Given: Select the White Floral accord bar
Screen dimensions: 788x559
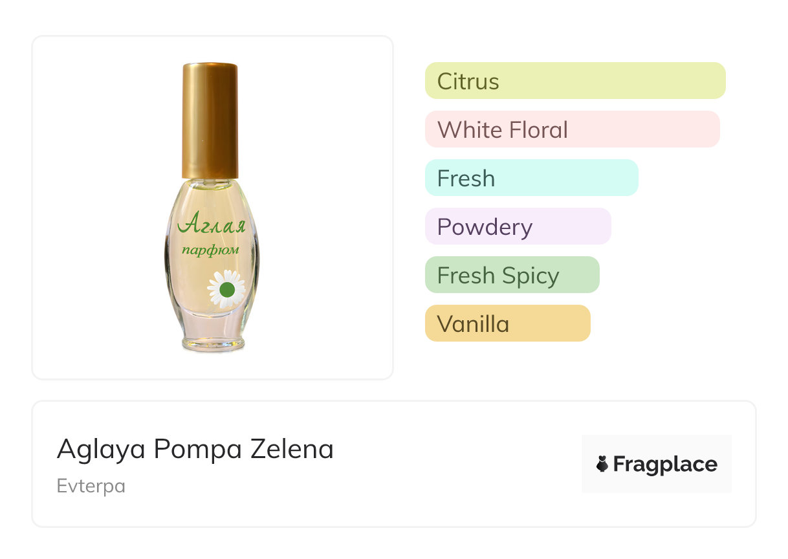Looking at the screenshot, I should pyautogui.click(x=572, y=129).
